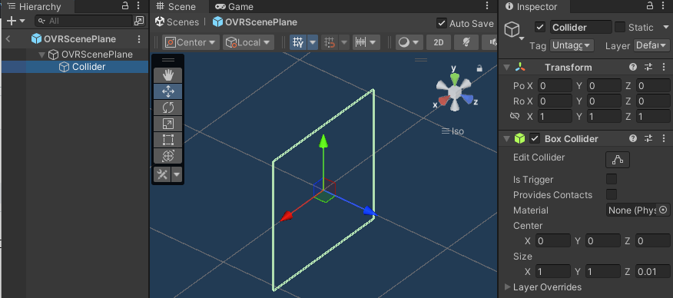Viewport: 673px width, 298px height.
Task: Lock the Inspector panel
Action: tap(649, 6)
